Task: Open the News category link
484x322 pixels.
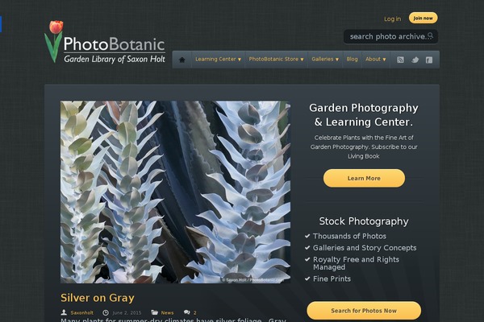Action: [167, 313]
